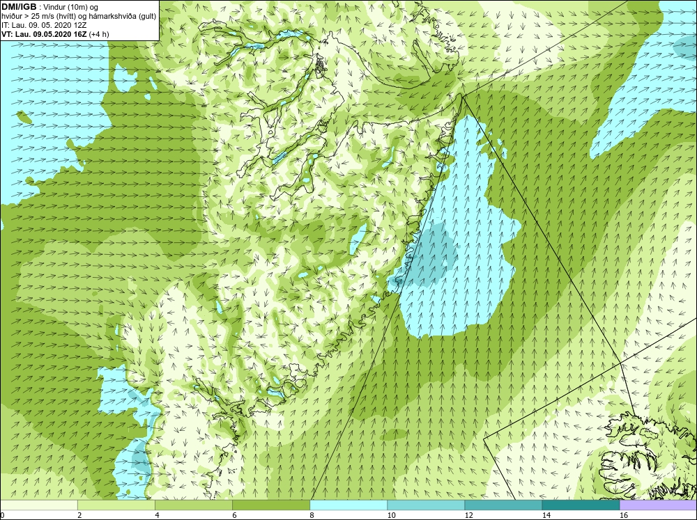Click the 14–16 m/s dark teal swatch
The height and width of the screenshot is (520, 697).
581,505
